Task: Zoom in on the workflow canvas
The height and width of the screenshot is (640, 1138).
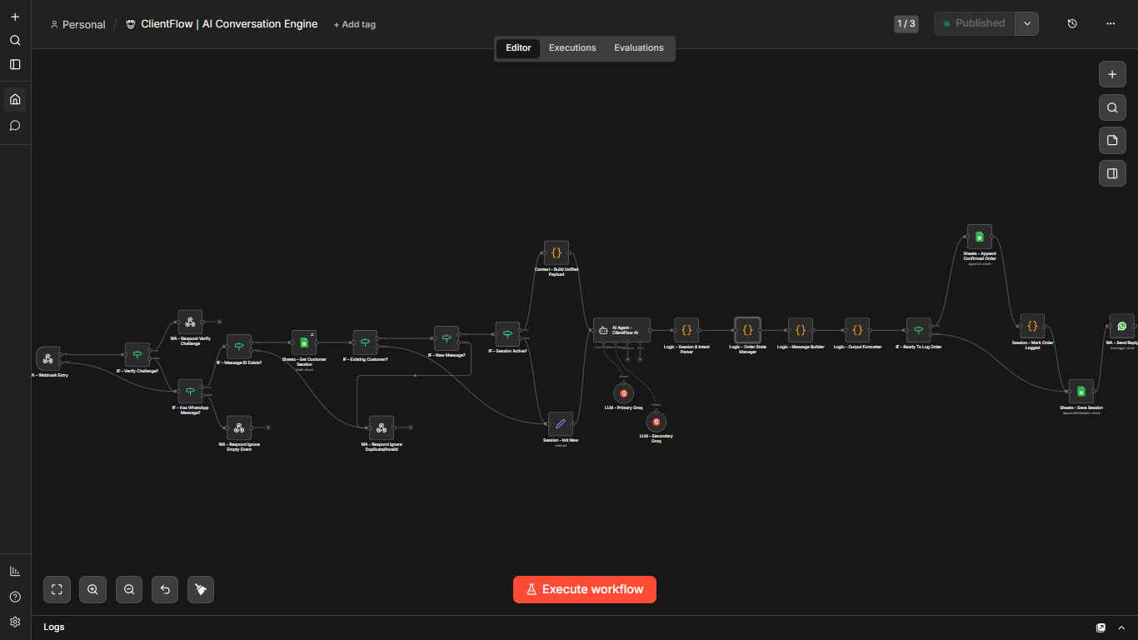Action: click(92, 589)
